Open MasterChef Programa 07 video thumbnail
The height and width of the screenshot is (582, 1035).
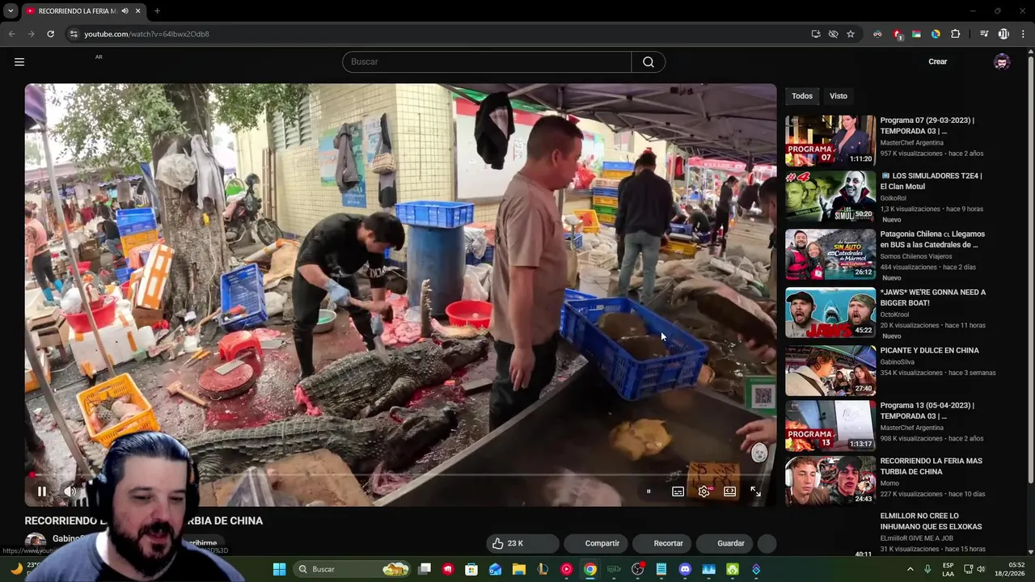tap(830, 141)
